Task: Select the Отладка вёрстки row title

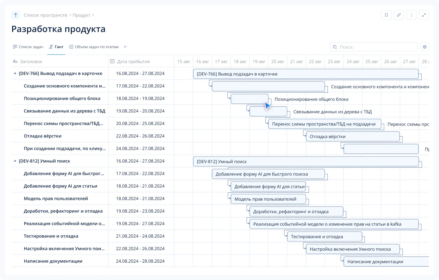Action: pyautogui.click(x=43, y=136)
